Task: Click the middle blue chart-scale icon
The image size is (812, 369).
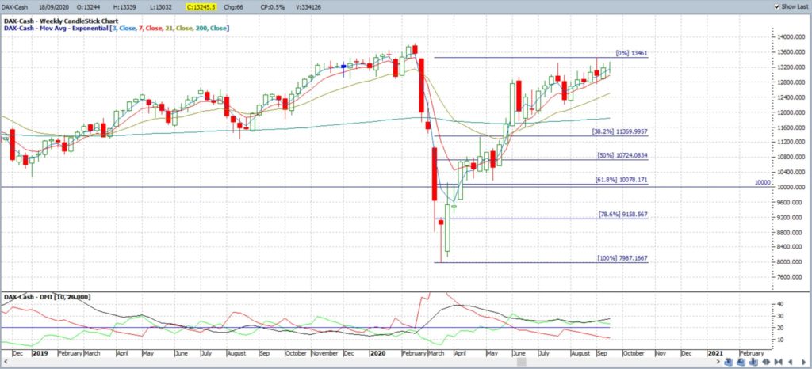Action: click(x=741, y=362)
